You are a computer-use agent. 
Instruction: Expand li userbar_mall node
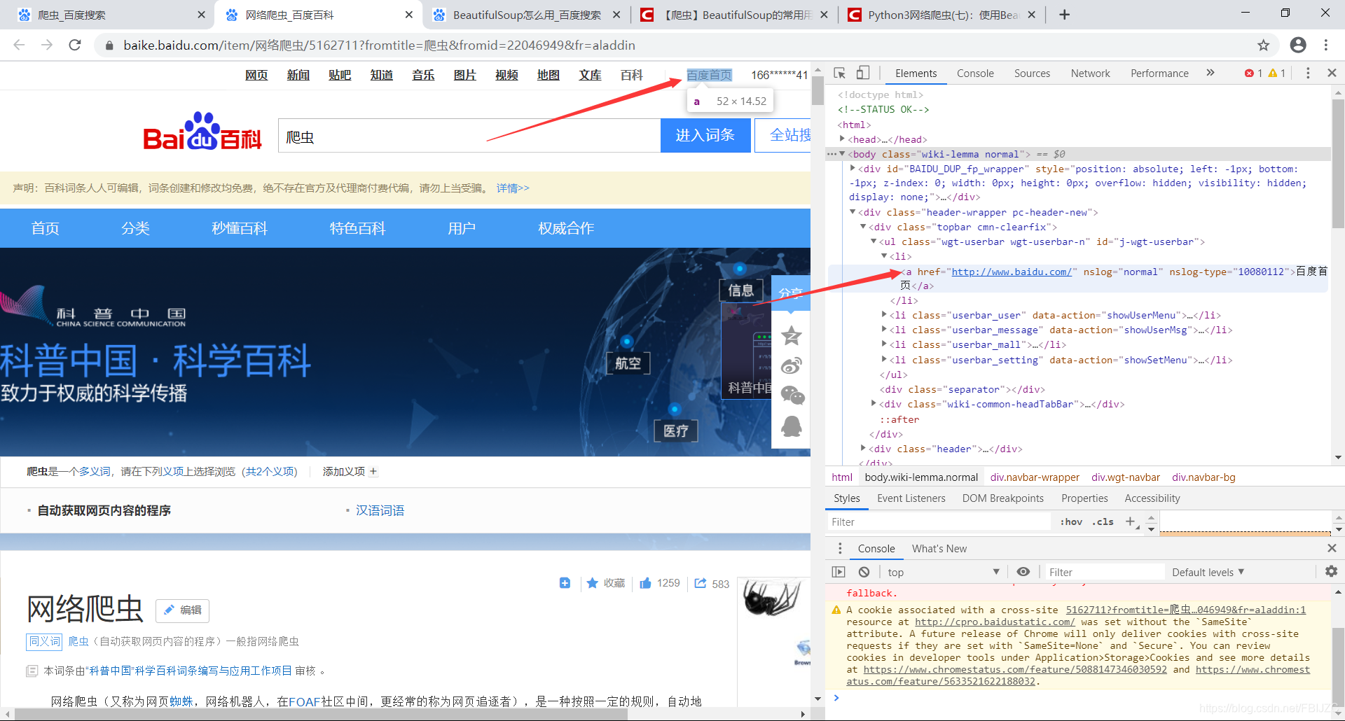click(x=884, y=344)
